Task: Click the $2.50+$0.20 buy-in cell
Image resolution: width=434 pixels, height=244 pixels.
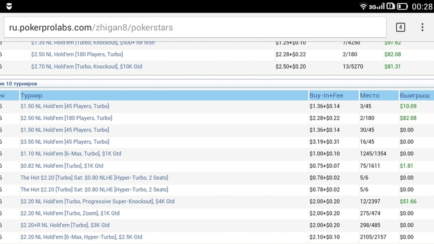Action: [291, 67]
